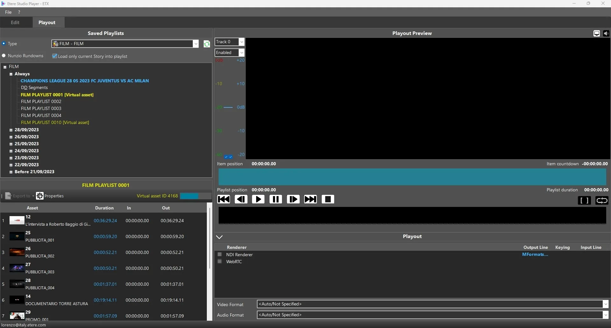Click the Play button in transport controls
The height and width of the screenshot is (328, 611).
pyautogui.click(x=258, y=199)
